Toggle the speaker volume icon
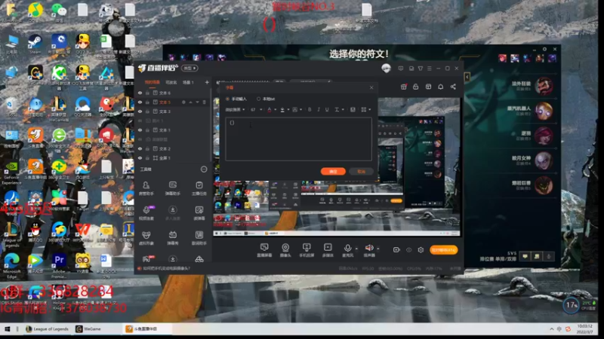Image resolution: width=604 pixels, height=339 pixels. coord(369,248)
